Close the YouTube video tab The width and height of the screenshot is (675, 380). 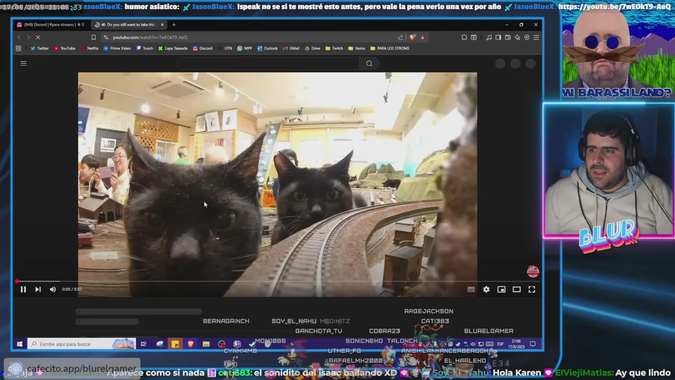pyautogui.click(x=162, y=25)
